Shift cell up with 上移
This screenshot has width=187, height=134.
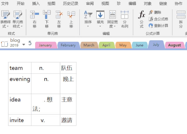coord(71,19)
